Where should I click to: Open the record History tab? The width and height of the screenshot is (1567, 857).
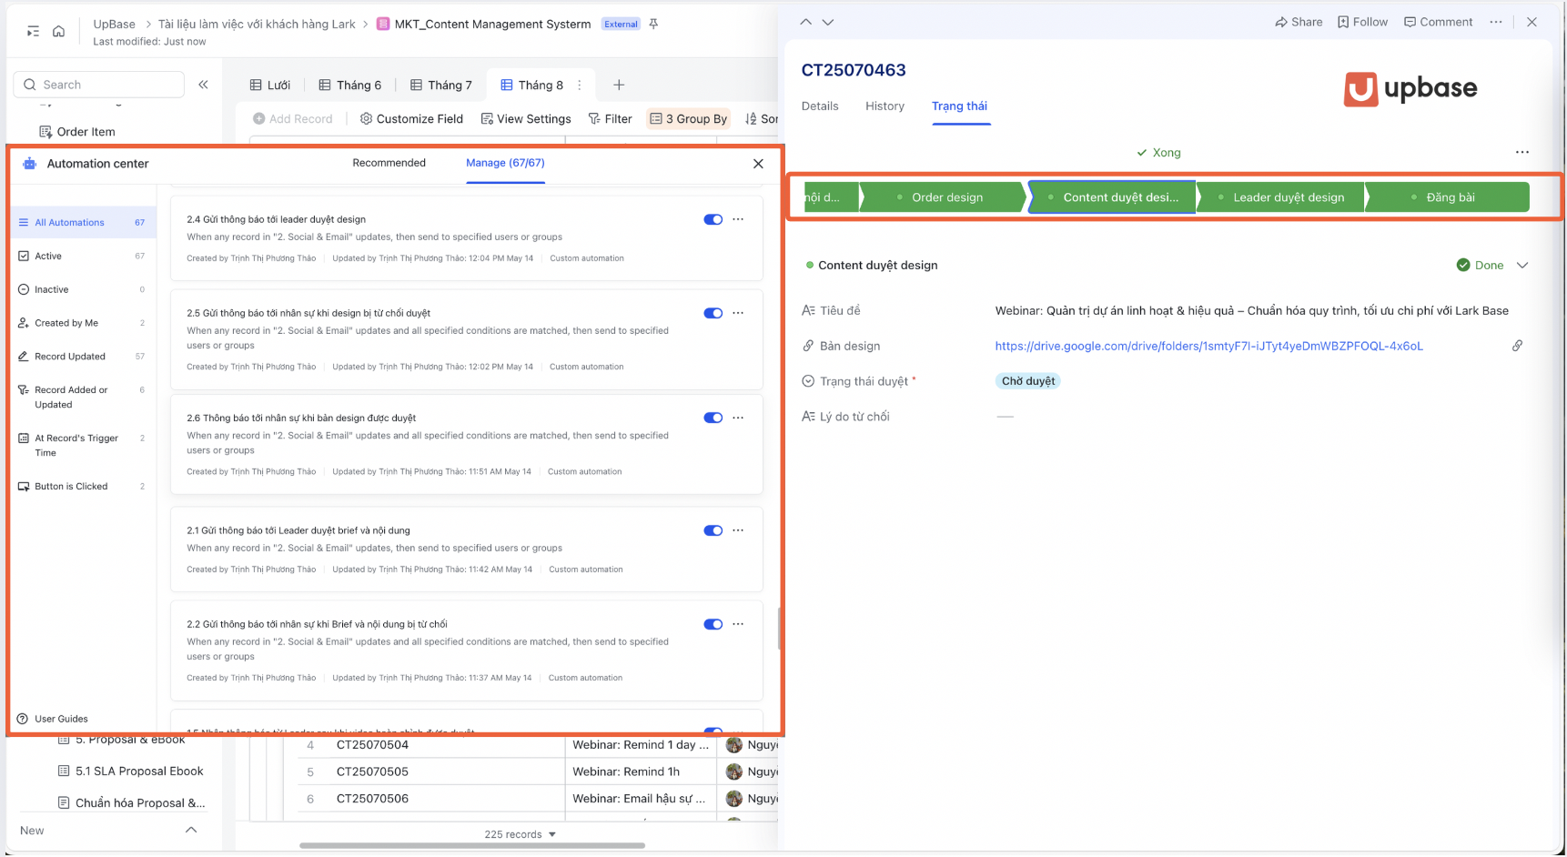click(x=885, y=106)
